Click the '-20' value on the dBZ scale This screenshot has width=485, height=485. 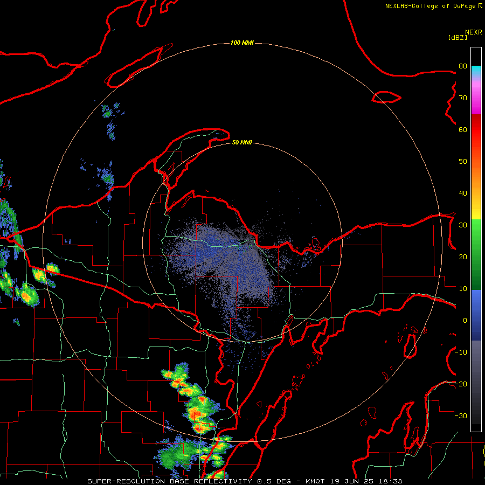tap(461, 384)
